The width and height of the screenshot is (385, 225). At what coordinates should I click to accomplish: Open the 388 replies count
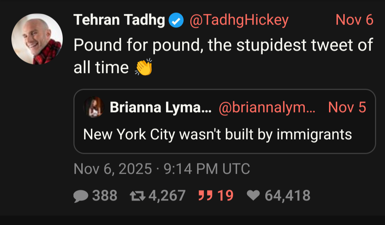click(104, 196)
